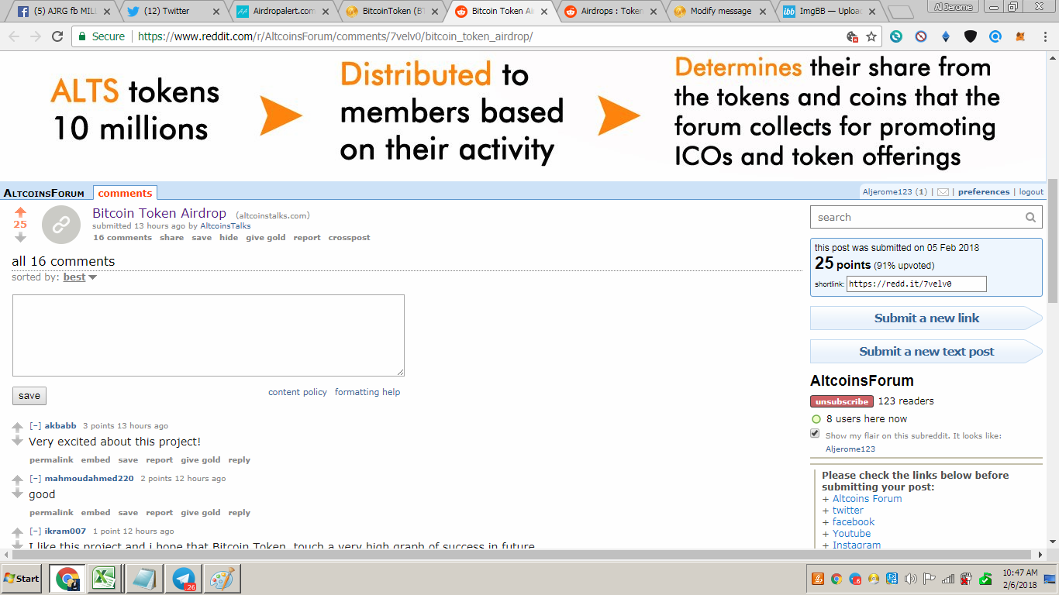
Task: Click the Windows Start button
Action: pyautogui.click(x=22, y=579)
